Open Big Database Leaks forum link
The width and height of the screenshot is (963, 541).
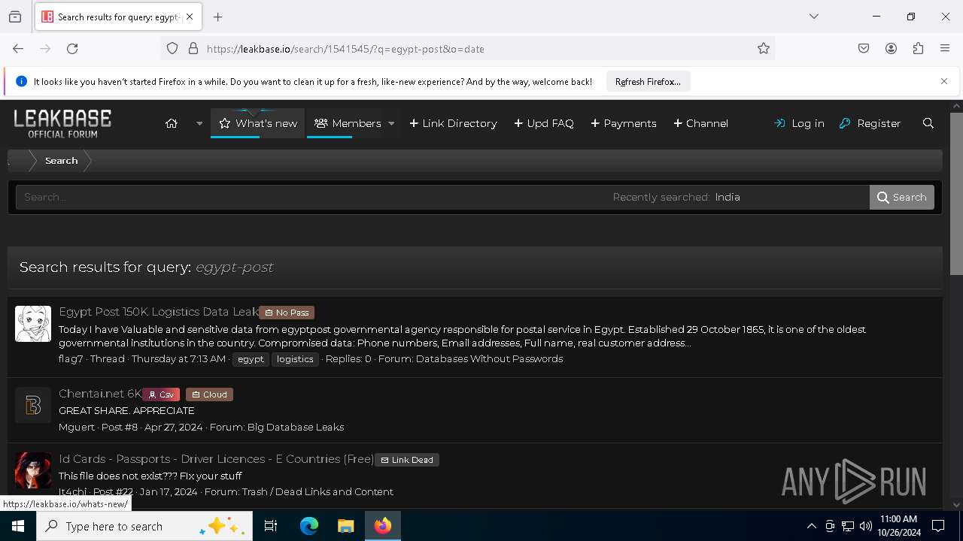click(296, 427)
